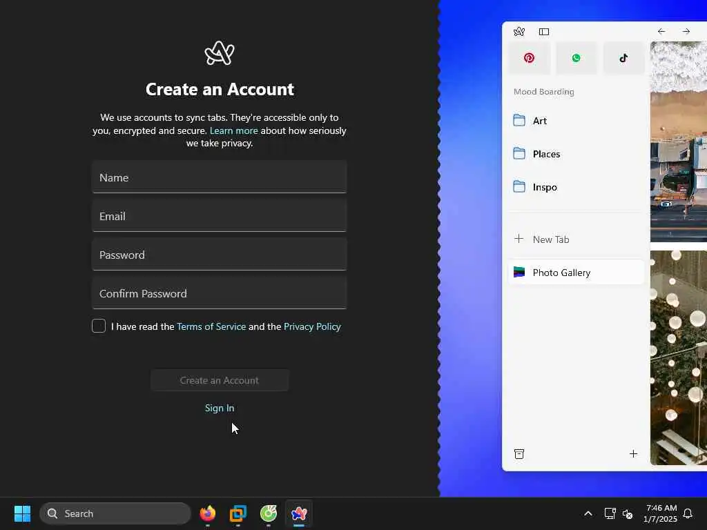Click the muted volume tray icon

(x=628, y=513)
